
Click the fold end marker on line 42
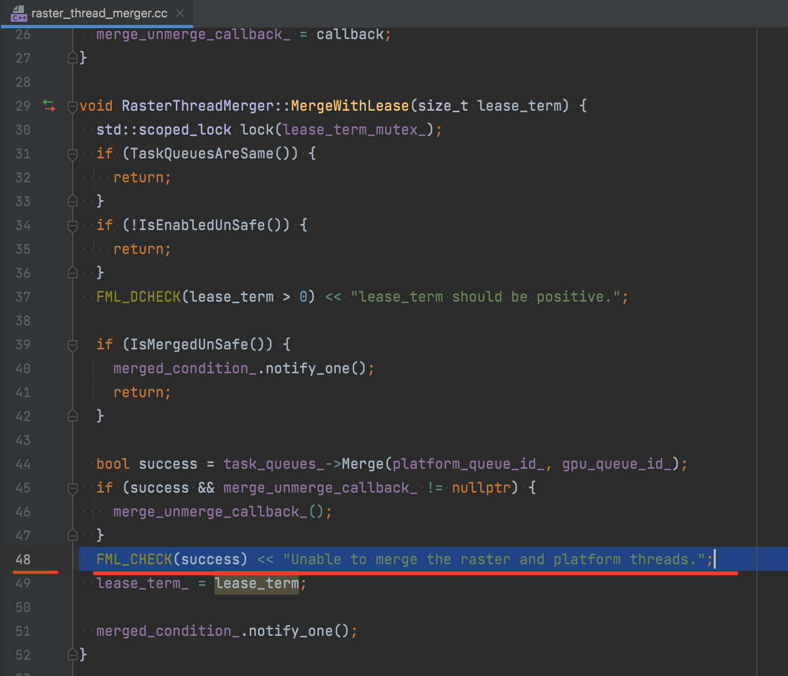tap(72, 416)
